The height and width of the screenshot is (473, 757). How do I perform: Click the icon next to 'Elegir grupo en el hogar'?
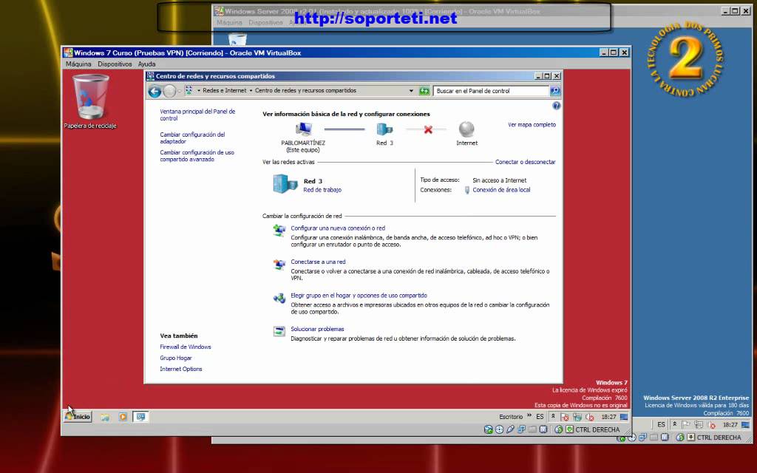point(279,299)
